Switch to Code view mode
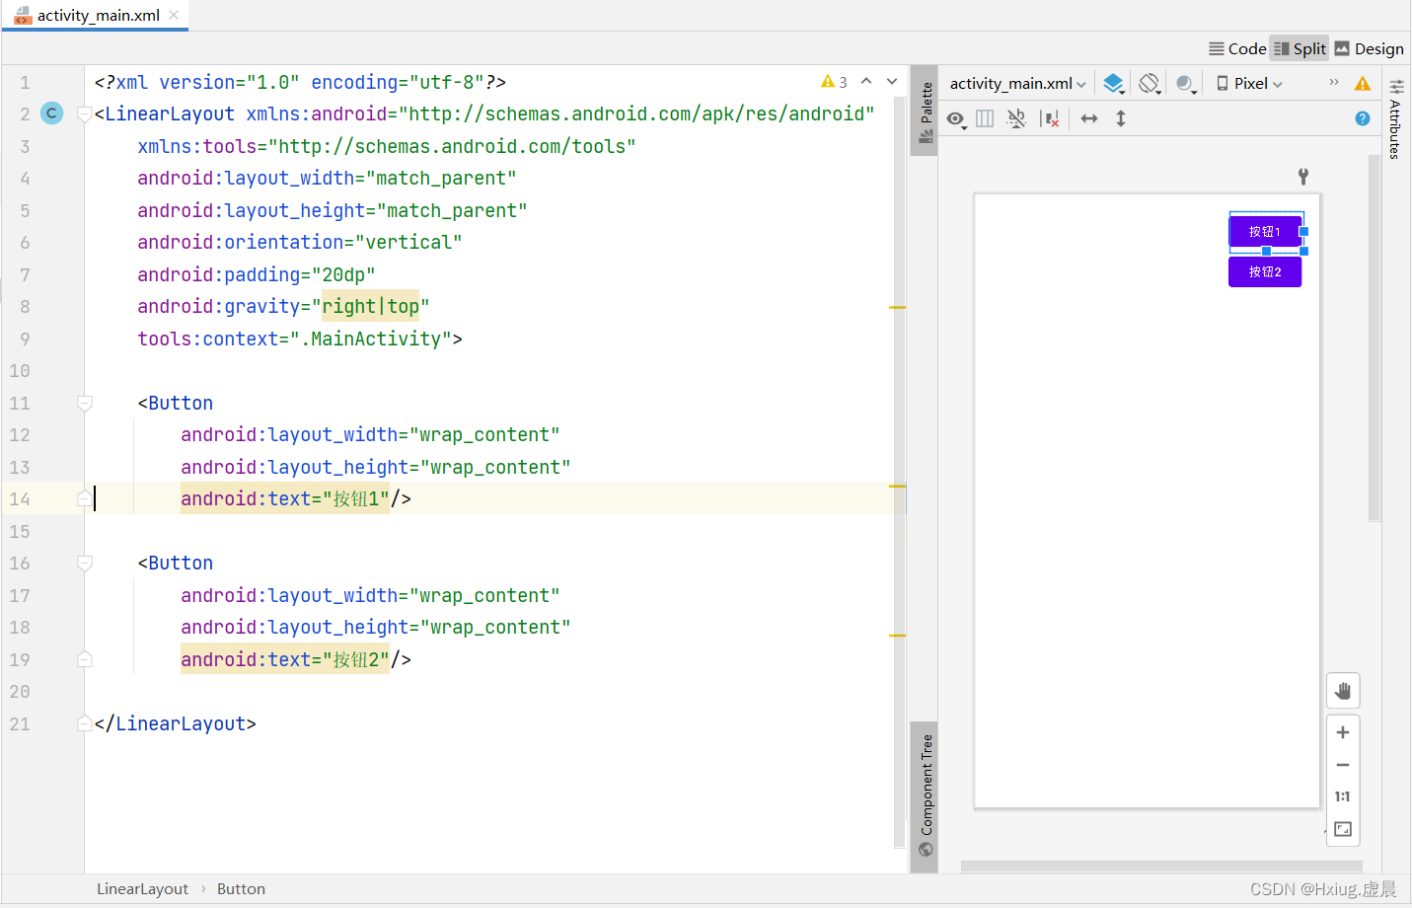Screen dimensions: 1412x908 (1237, 48)
